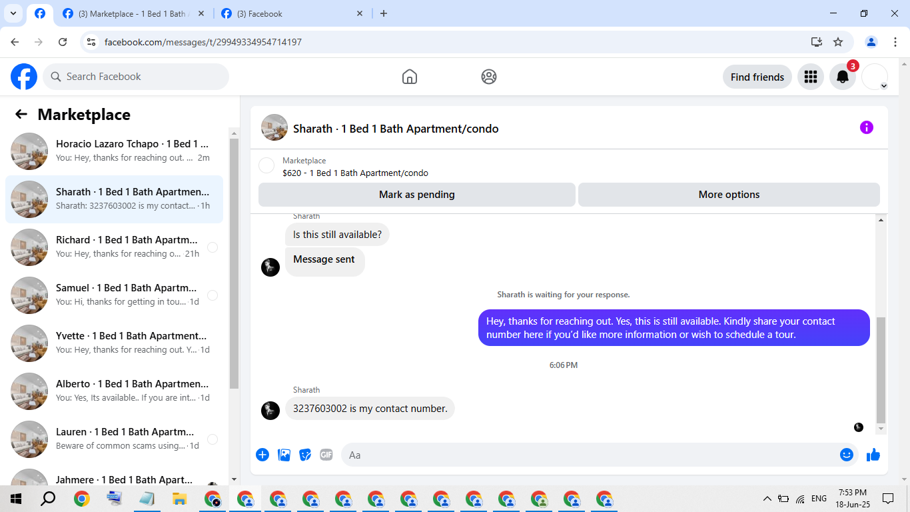Select the Sharath conversation in the list
The image size is (910, 512).
coord(114,199)
